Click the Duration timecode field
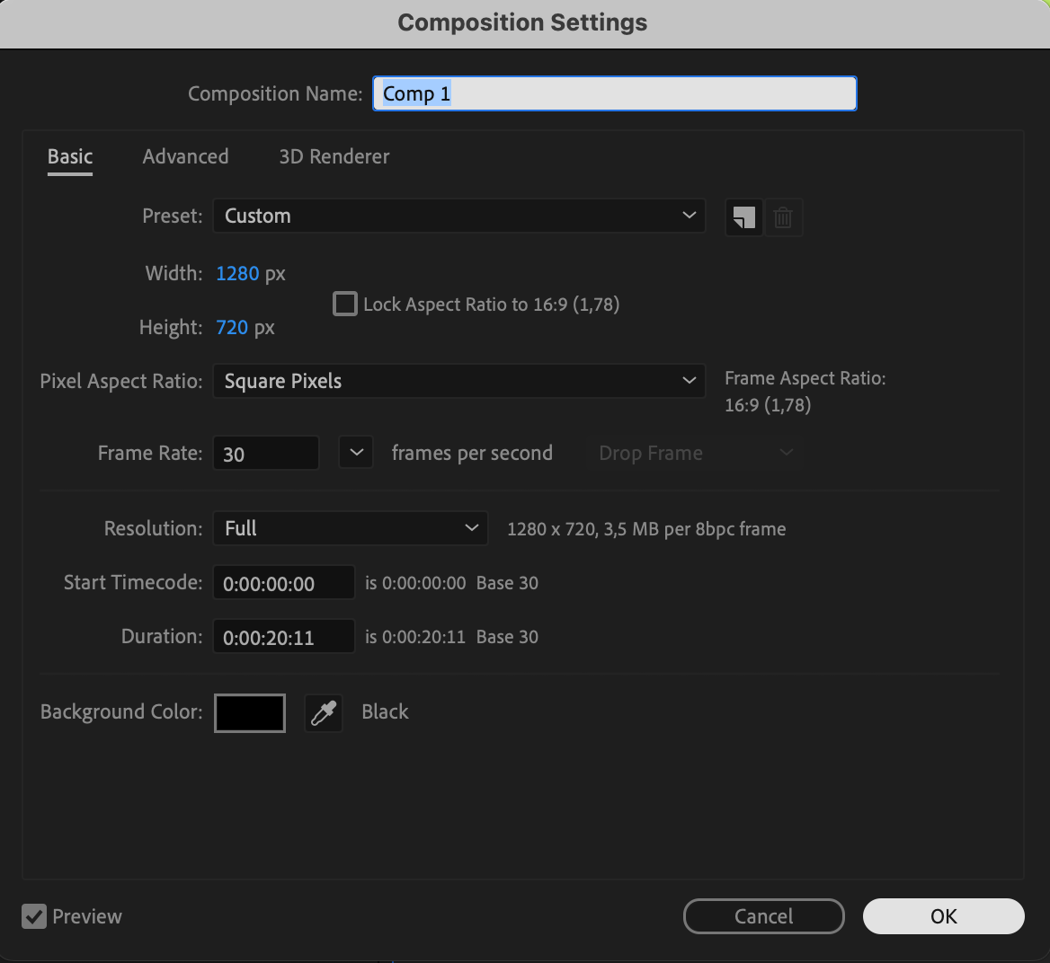The image size is (1050, 963). click(x=283, y=637)
